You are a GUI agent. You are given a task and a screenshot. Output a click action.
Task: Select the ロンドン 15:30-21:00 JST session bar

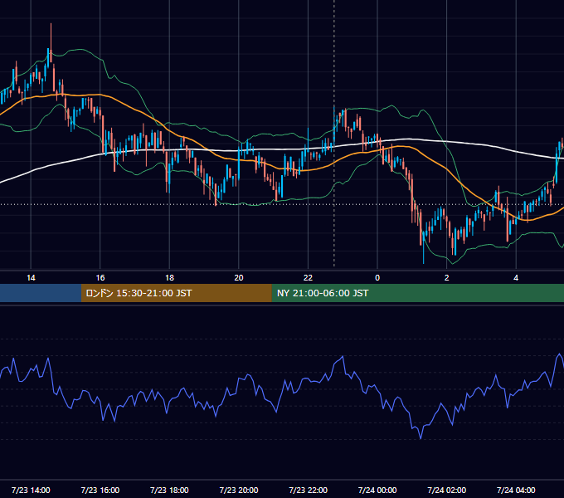[176, 293]
